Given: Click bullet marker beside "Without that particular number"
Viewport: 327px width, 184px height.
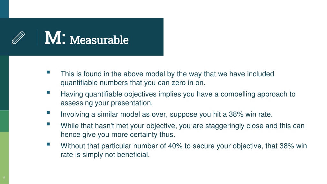Looking at the screenshot, I should pyautogui.click(x=49, y=144).
